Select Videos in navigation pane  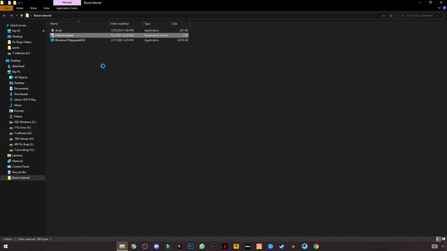17,116
